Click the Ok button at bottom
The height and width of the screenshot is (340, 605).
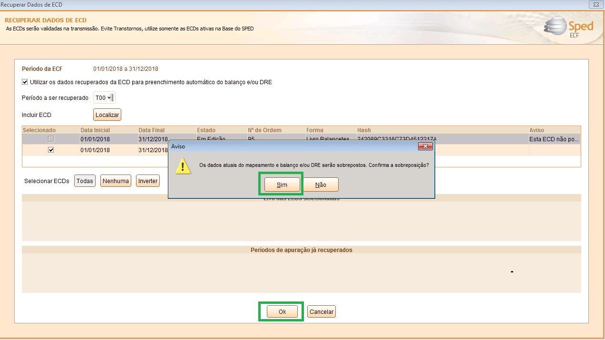(x=282, y=311)
